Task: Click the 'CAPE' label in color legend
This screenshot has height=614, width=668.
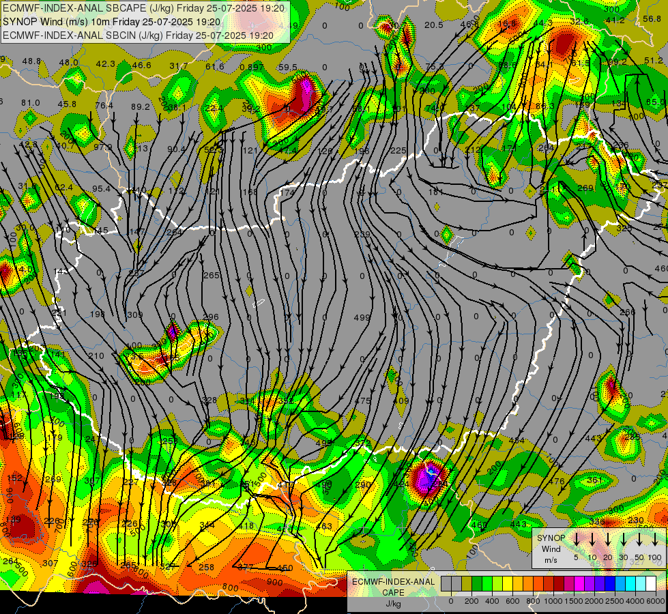Action: 393,593
